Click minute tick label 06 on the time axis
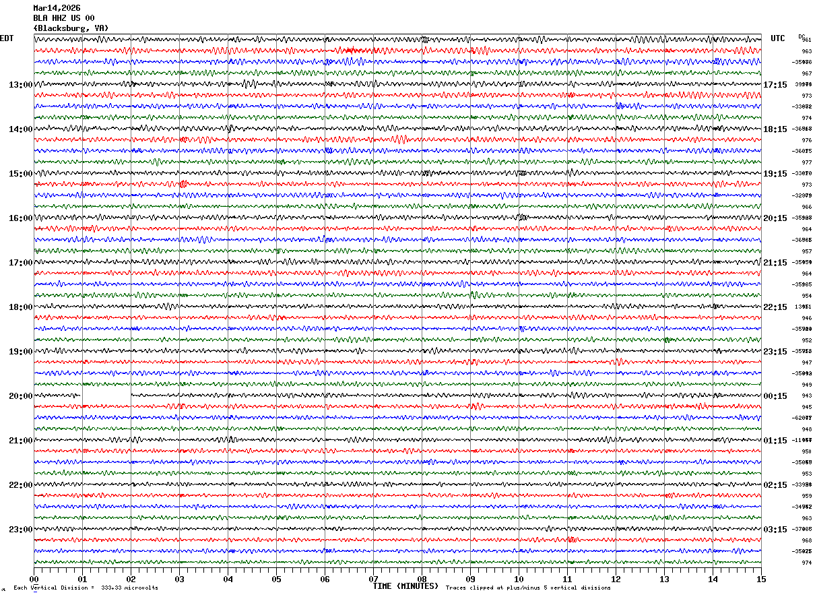The height and width of the screenshot is (597, 815). click(325, 579)
